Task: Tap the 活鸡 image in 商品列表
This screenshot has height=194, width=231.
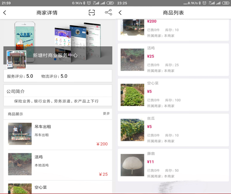Action: click(x=132, y=60)
